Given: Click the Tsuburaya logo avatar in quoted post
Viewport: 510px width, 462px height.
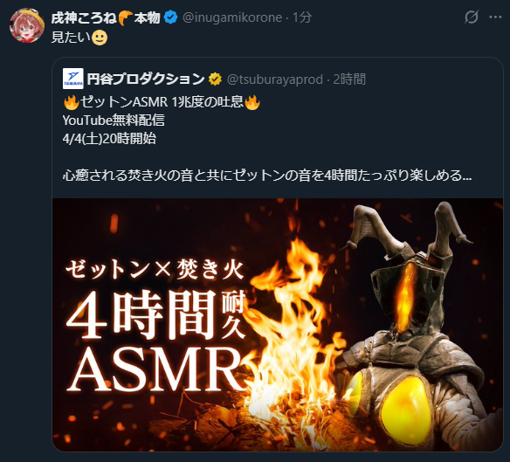Looking at the screenshot, I should click(x=72, y=79).
